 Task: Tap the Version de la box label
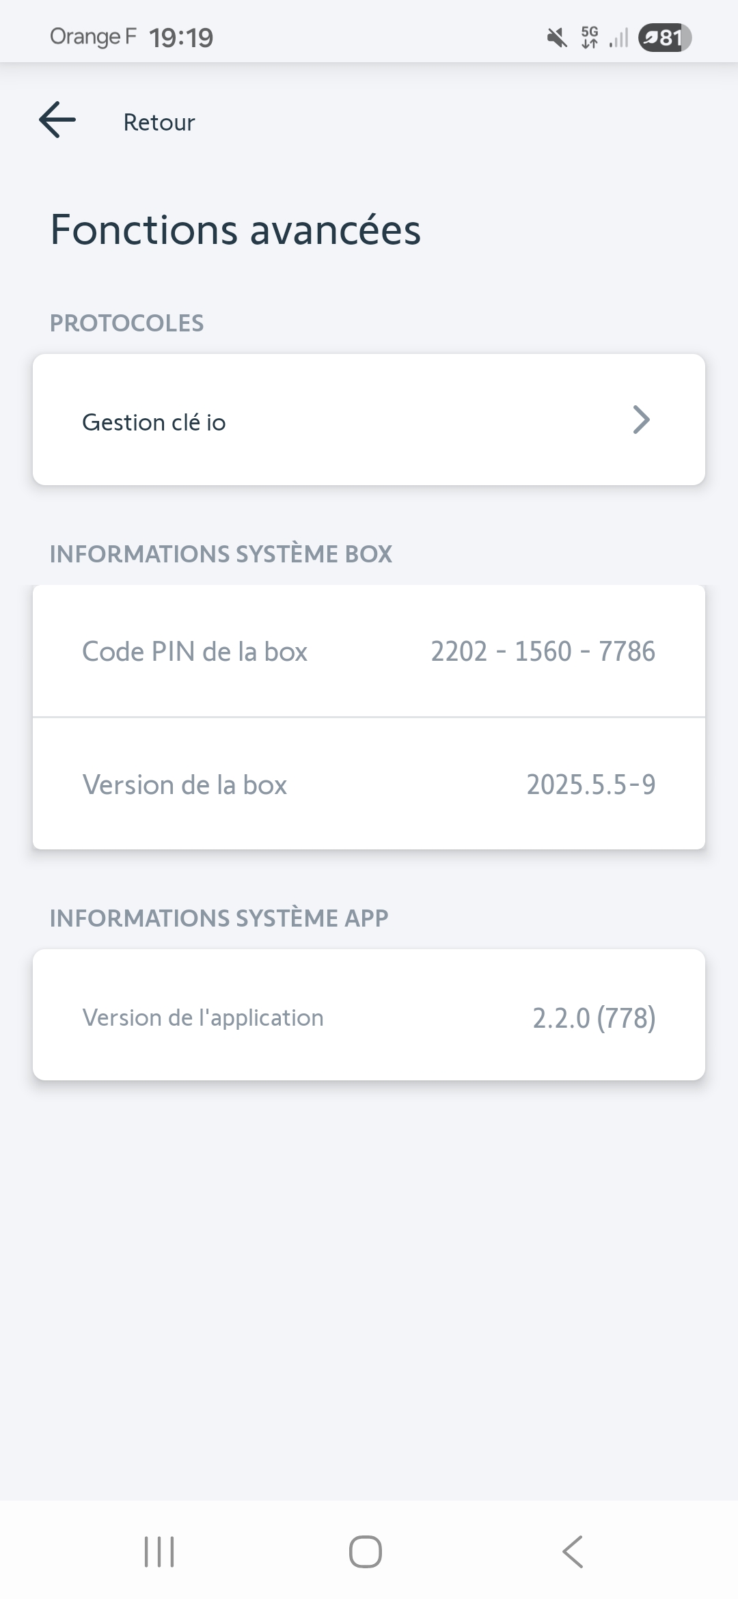pos(184,784)
